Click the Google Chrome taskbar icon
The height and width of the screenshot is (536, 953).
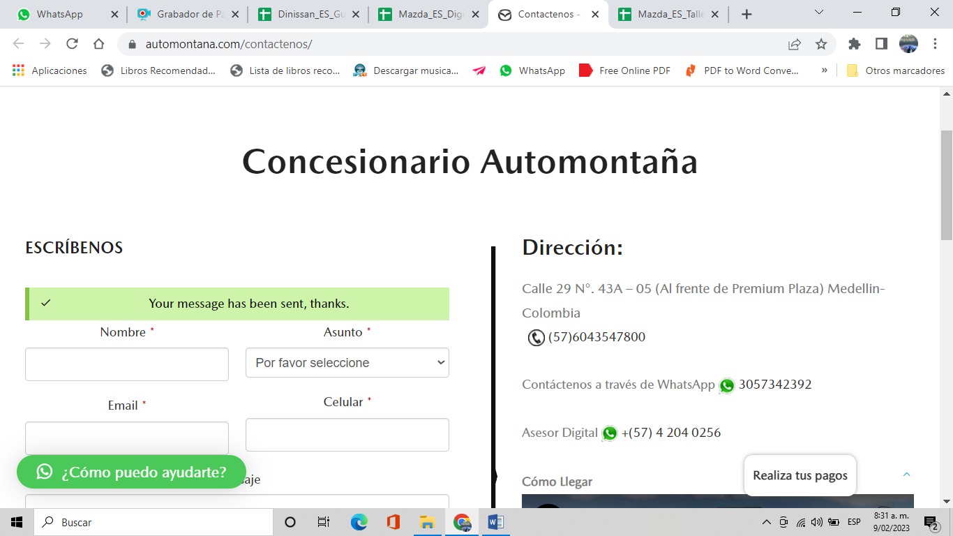tap(461, 522)
